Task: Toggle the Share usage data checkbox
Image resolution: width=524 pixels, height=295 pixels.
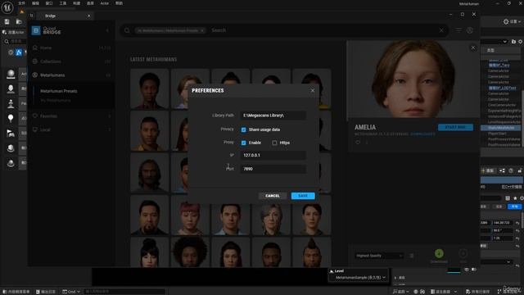Action: click(244, 129)
